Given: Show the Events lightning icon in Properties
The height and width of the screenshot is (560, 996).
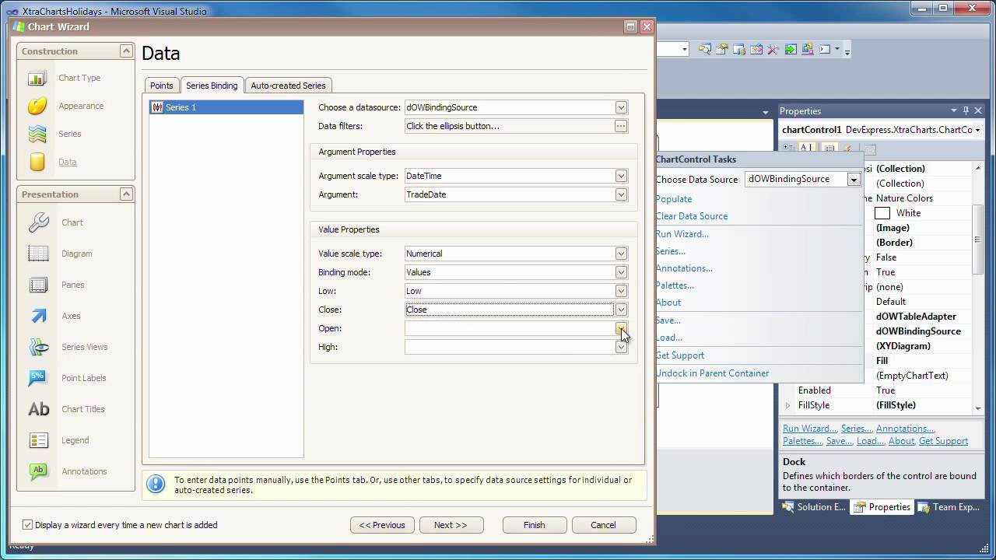Looking at the screenshot, I should pyautogui.click(x=848, y=149).
